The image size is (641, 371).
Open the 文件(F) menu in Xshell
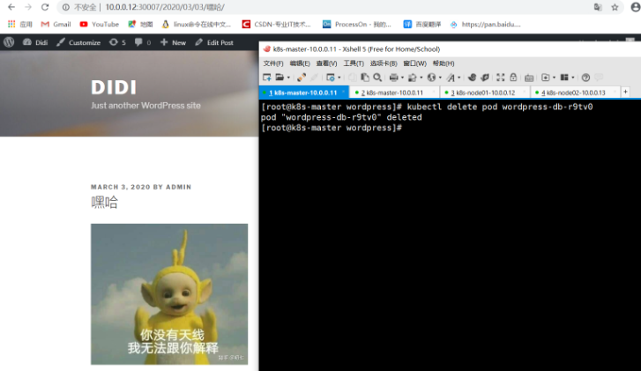tap(273, 63)
